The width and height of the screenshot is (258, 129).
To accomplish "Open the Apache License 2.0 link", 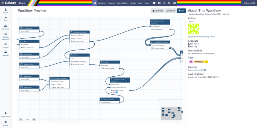I will [196, 70].
